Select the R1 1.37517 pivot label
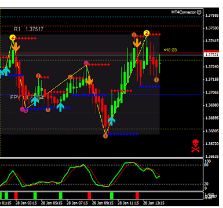Image resolution: width=223 pixels, height=208 pixels. (x=29, y=29)
